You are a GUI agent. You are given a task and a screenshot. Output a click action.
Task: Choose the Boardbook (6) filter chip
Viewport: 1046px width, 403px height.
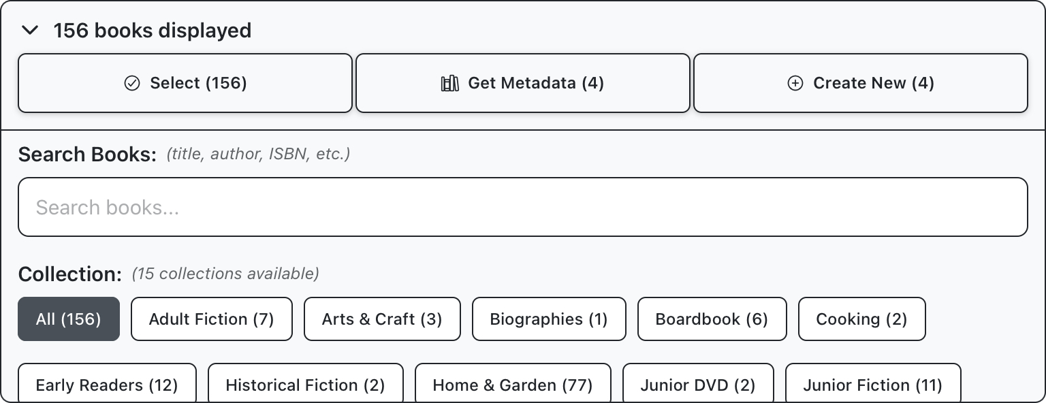pos(712,319)
